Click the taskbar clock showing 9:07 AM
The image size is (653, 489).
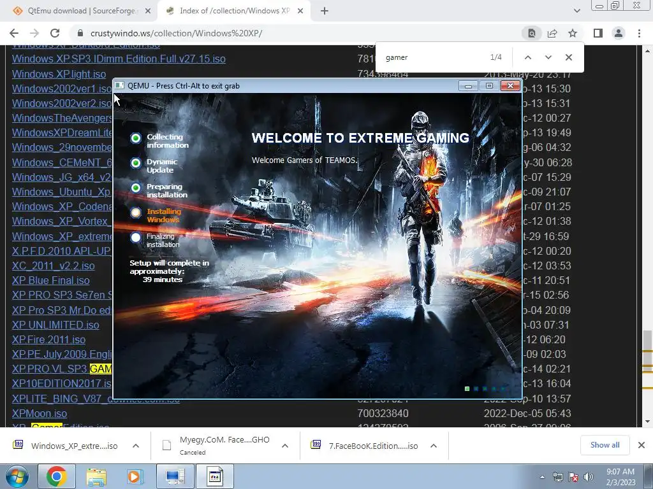(620, 477)
